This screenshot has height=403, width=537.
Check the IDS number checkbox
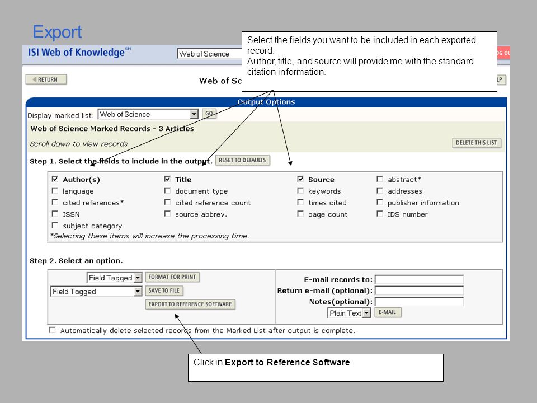[380, 214]
